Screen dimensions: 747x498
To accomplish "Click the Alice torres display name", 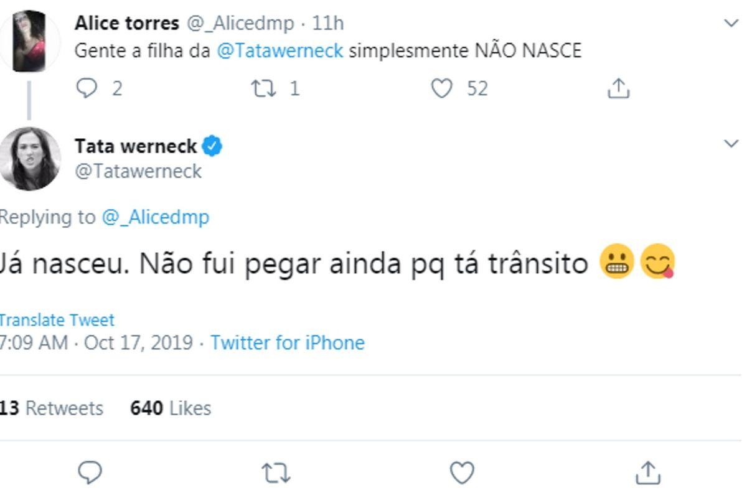I will click(x=126, y=23).
